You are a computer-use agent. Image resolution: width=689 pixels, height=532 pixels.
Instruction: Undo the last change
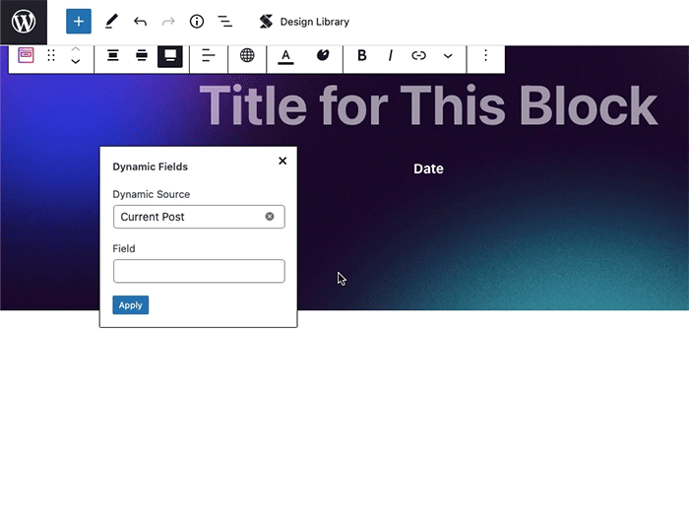140,22
